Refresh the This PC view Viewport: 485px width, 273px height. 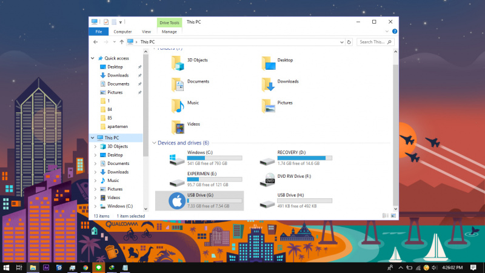(349, 42)
